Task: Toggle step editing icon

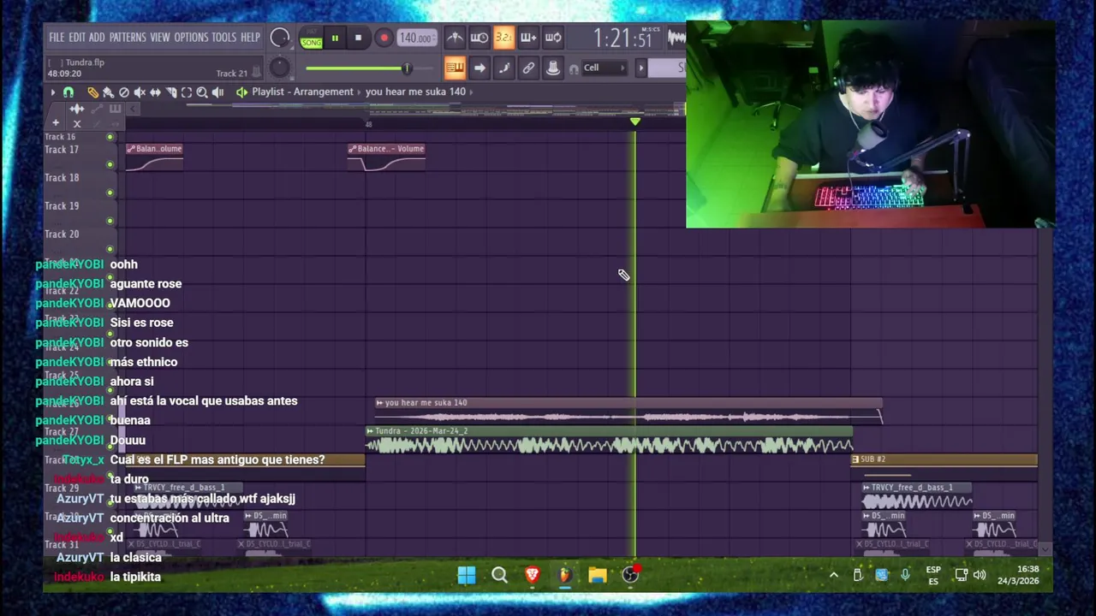Action: point(504,68)
